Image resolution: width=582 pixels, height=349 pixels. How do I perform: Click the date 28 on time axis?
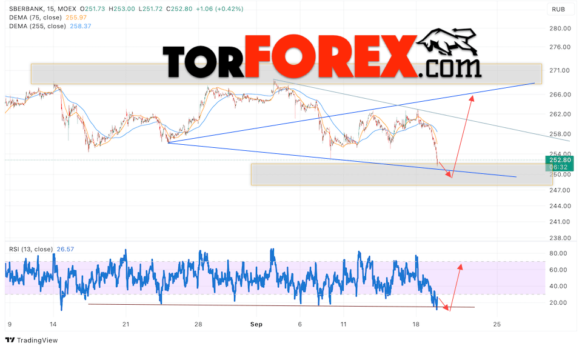pyautogui.click(x=198, y=324)
